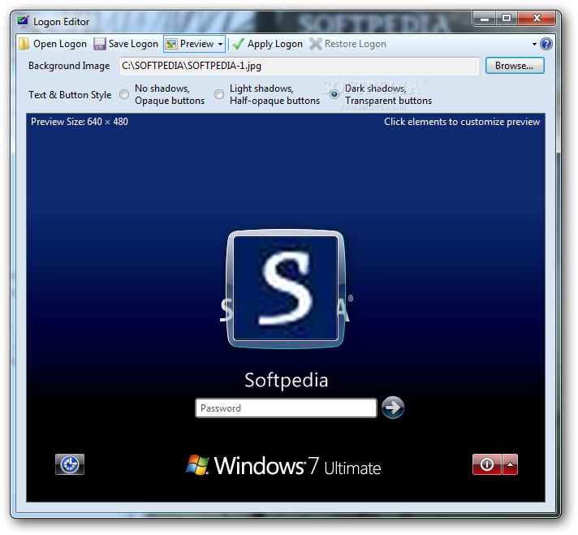Minimize the Logon Editor window

(485, 19)
